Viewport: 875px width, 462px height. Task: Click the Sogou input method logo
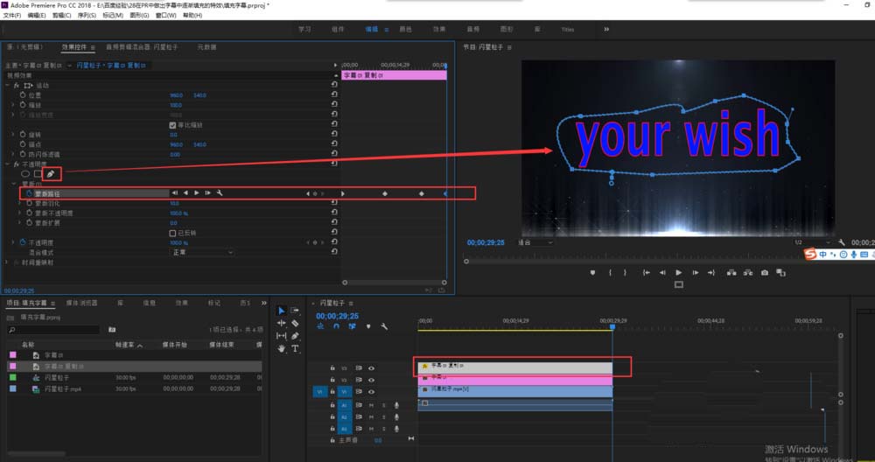click(809, 255)
